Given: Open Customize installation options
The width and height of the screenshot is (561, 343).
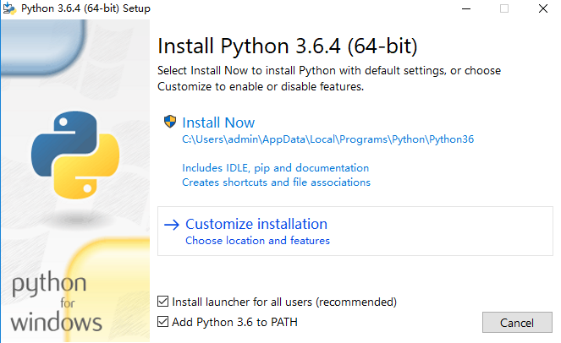Looking at the screenshot, I should [x=256, y=224].
